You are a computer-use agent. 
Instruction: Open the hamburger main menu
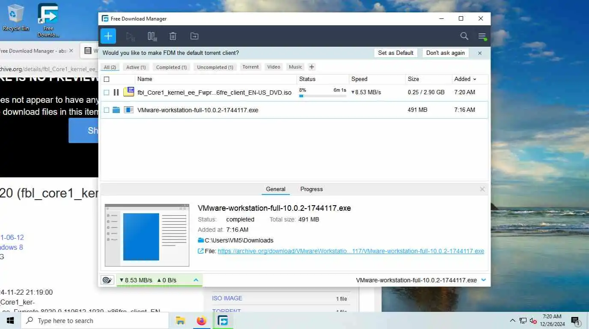tap(482, 36)
